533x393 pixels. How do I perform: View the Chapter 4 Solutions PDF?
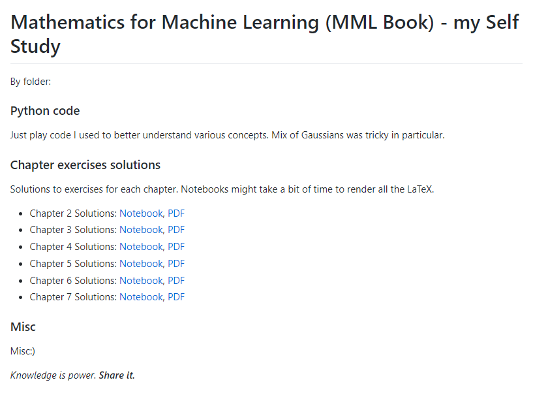[x=176, y=247]
